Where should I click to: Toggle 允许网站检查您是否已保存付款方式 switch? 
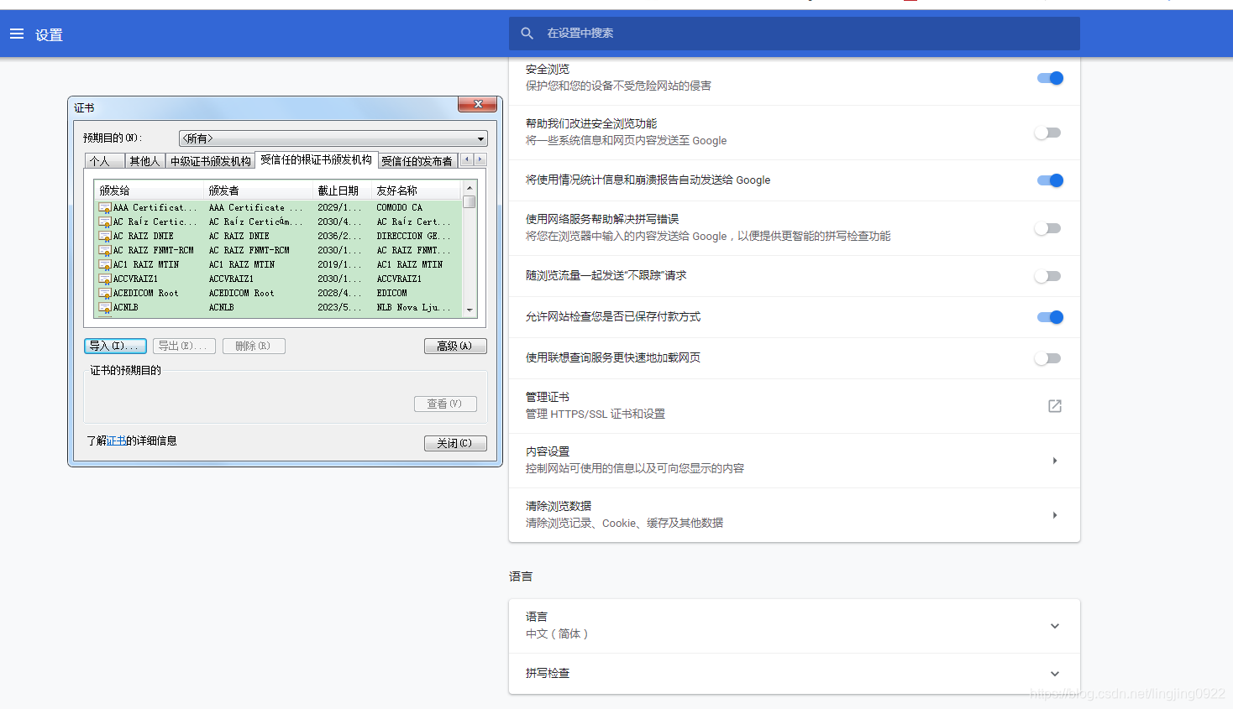(x=1050, y=317)
